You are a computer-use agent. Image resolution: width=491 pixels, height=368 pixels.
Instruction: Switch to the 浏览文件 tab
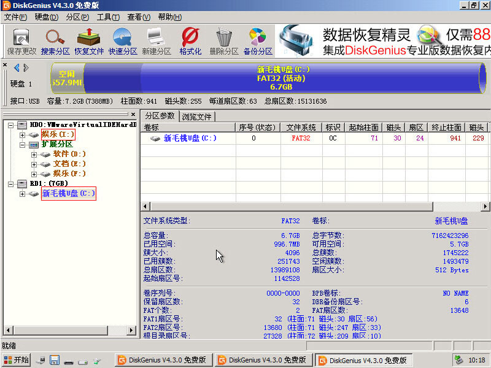196,117
